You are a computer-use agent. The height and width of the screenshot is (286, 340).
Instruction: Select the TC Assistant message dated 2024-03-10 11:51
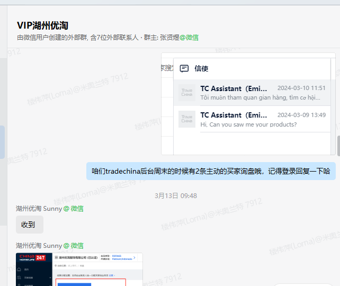tap(252, 93)
